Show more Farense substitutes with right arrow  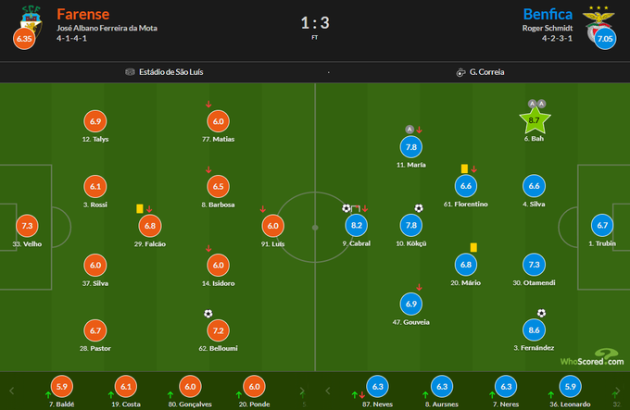click(x=301, y=390)
